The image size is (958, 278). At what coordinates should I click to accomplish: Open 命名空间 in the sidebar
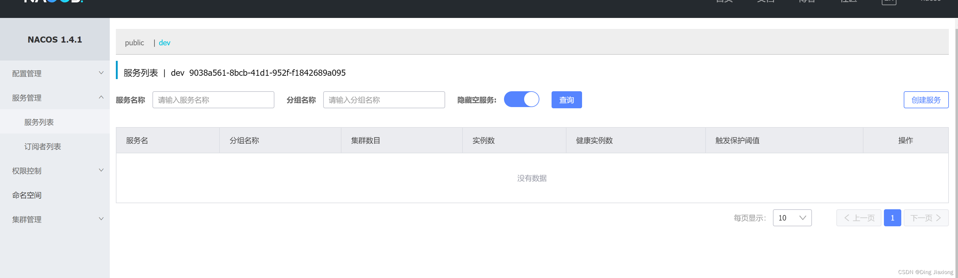tap(55, 195)
